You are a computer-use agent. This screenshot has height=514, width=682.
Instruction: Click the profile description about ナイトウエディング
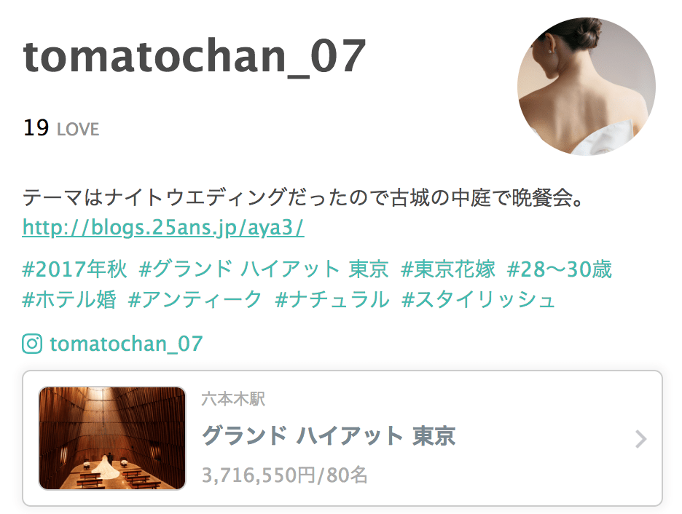(x=302, y=198)
